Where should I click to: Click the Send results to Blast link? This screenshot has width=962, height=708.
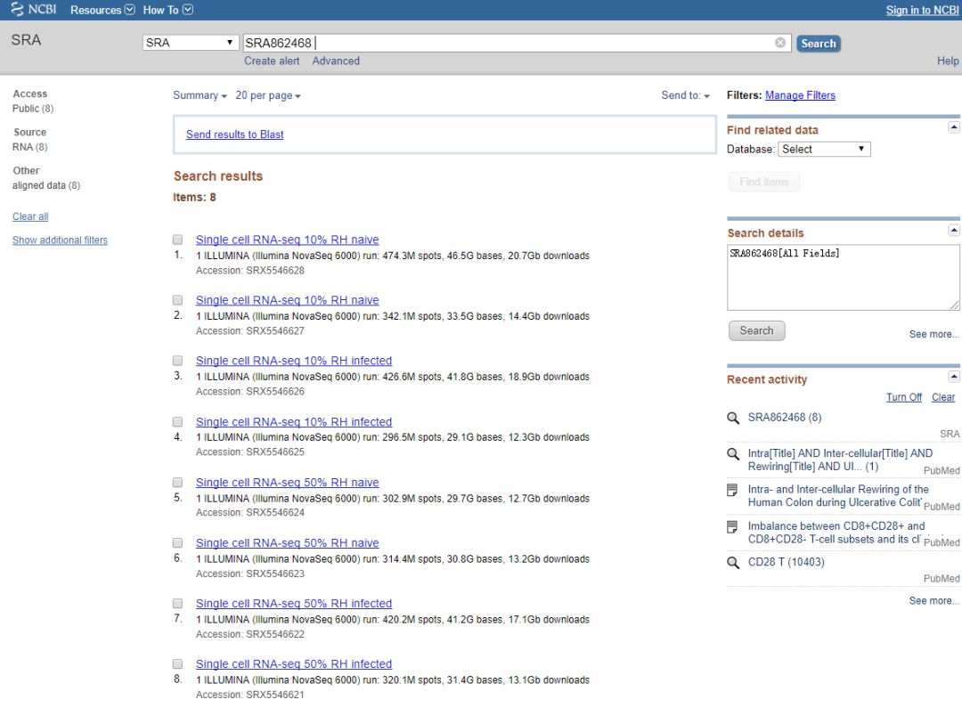pos(233,134)
